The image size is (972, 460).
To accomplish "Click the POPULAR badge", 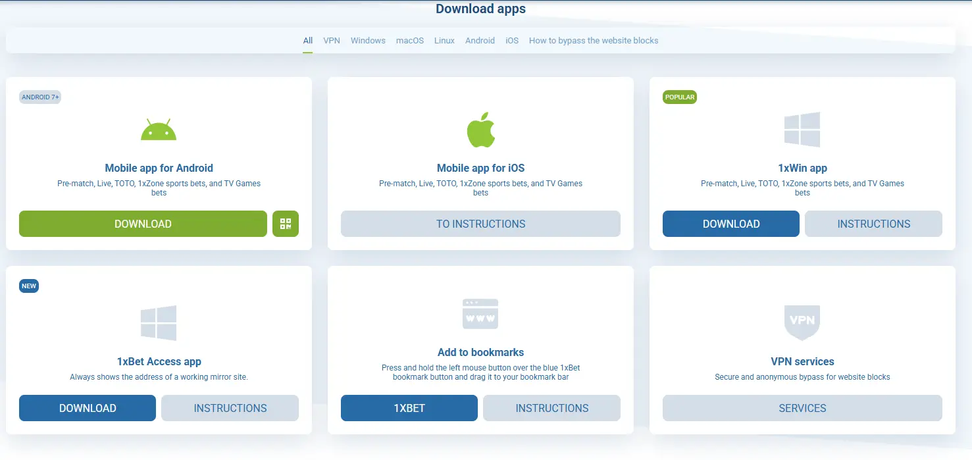I will point(680,97).
